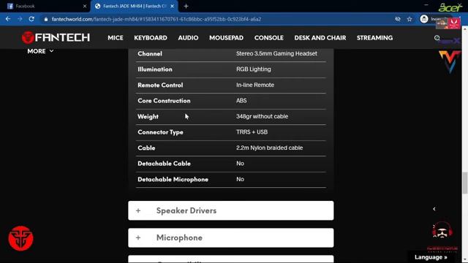Image resolution: width=468 pixels, height=263 pixels.
Task: Click the 'Detachable Cable' row label
Action: click(164, 164)
